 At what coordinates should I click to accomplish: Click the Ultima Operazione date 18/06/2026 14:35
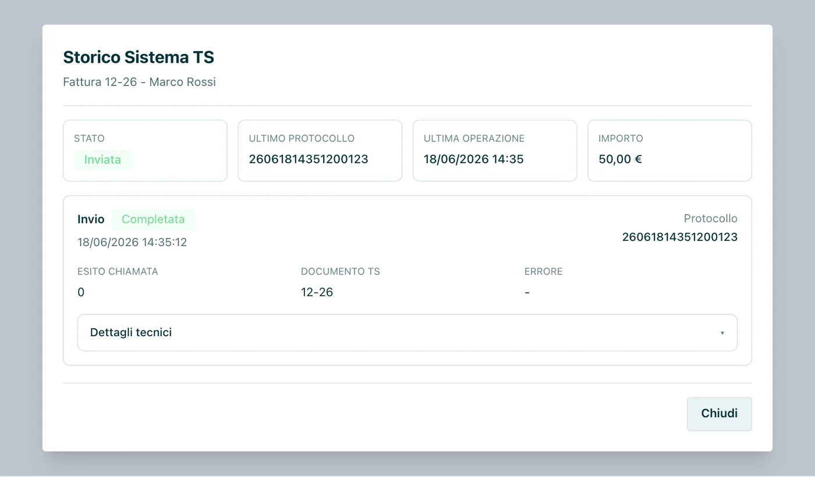(x=474, y=159)
